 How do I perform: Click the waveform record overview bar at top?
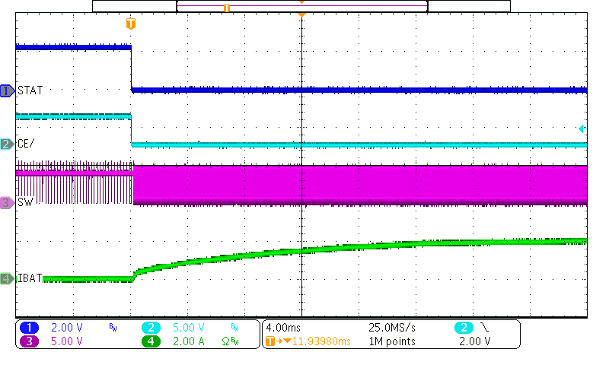(x=301, y=6)
